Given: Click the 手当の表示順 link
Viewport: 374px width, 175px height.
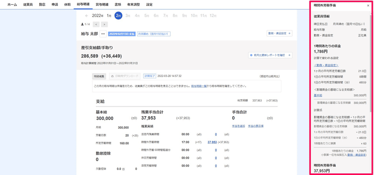Looking at the screenshot, I should [256, 126].
